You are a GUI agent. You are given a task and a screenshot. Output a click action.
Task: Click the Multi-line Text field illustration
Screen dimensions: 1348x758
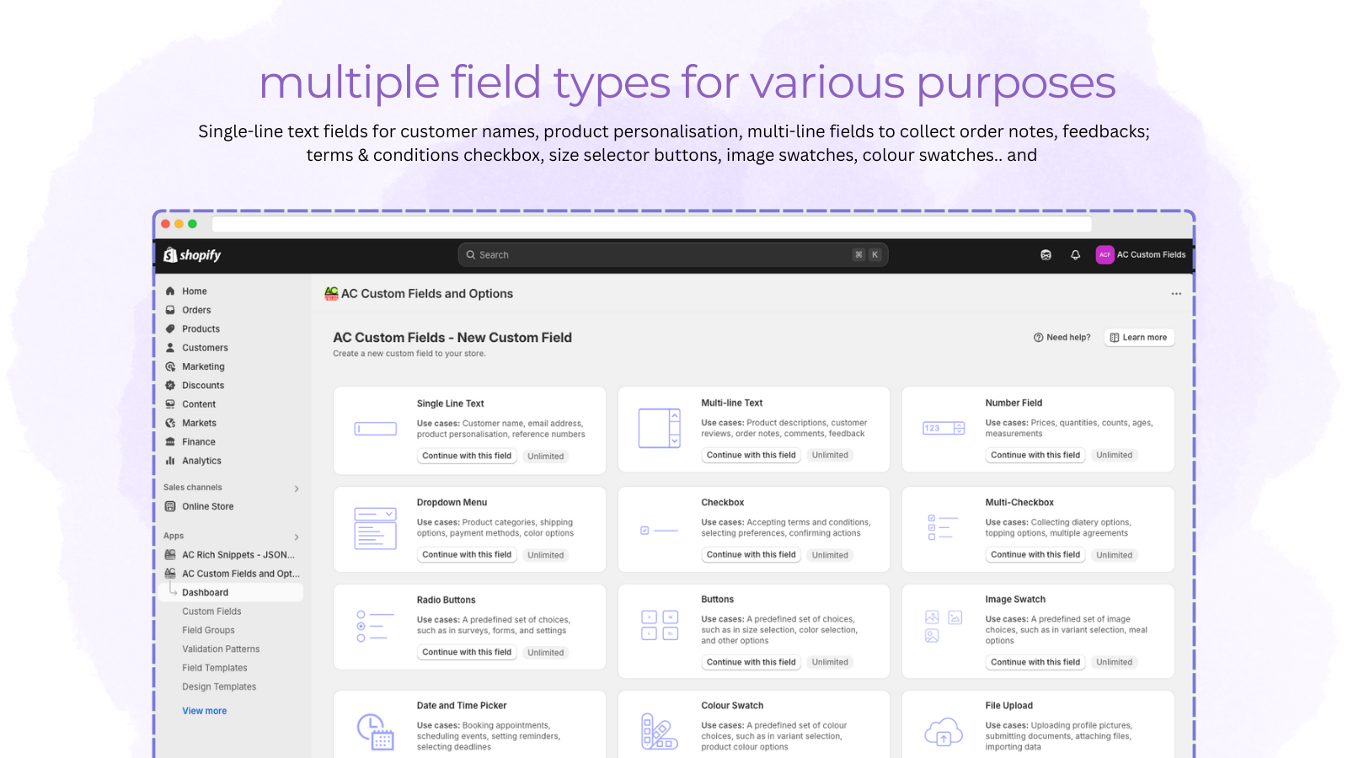(x=660, y=428)
